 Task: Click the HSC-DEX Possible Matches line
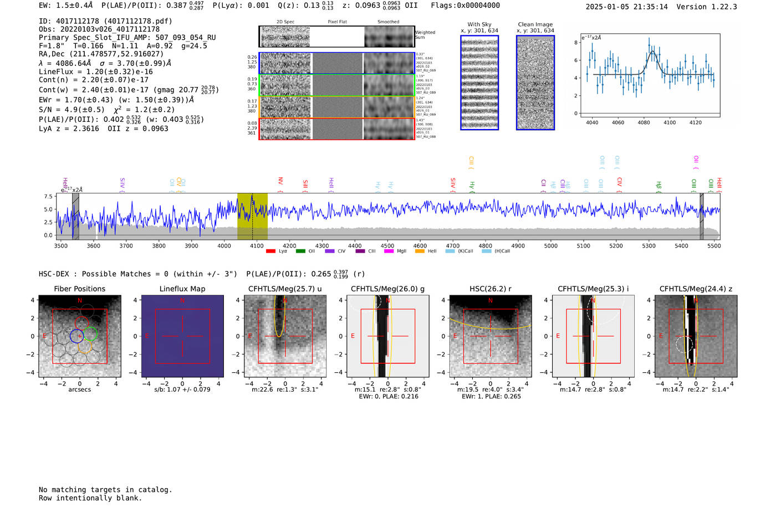[x=202, y=274]
